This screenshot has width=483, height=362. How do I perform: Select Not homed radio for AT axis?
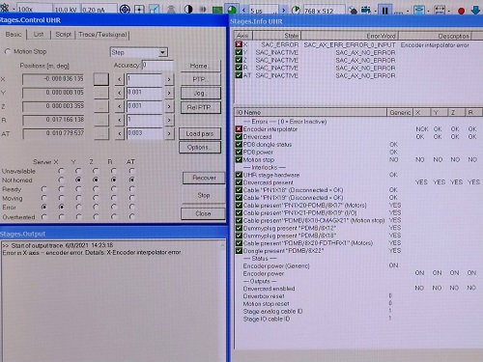coord(131,180)
